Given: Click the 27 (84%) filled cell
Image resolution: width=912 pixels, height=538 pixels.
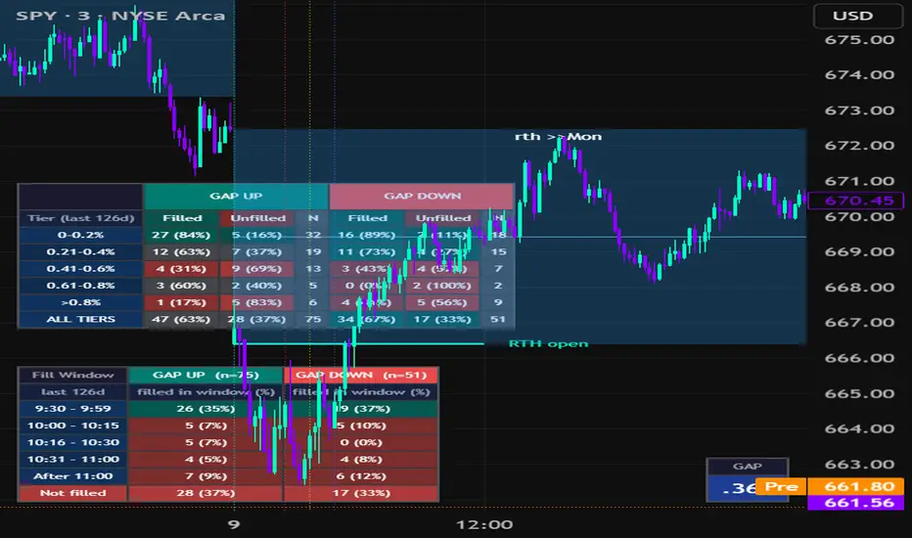Looking at the screenshot, I should click(x=181, y=235).
